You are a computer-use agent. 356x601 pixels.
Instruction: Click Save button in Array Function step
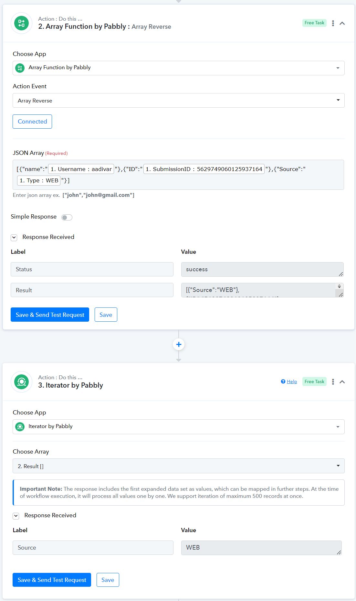(x=106, y=315)
